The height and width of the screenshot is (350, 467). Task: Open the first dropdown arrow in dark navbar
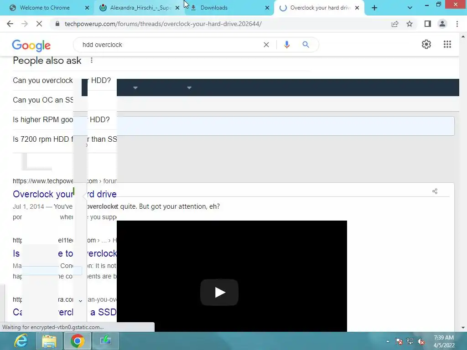click(x=135, y=88)
